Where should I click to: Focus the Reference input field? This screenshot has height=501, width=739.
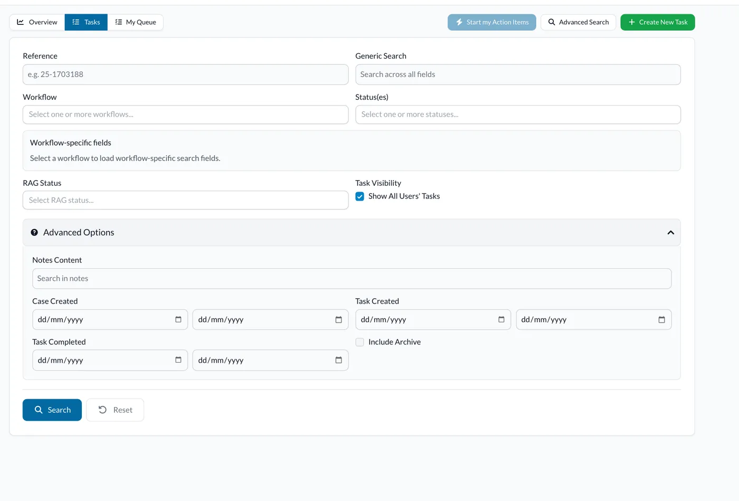pyautogui.click(x=185, y=74)
